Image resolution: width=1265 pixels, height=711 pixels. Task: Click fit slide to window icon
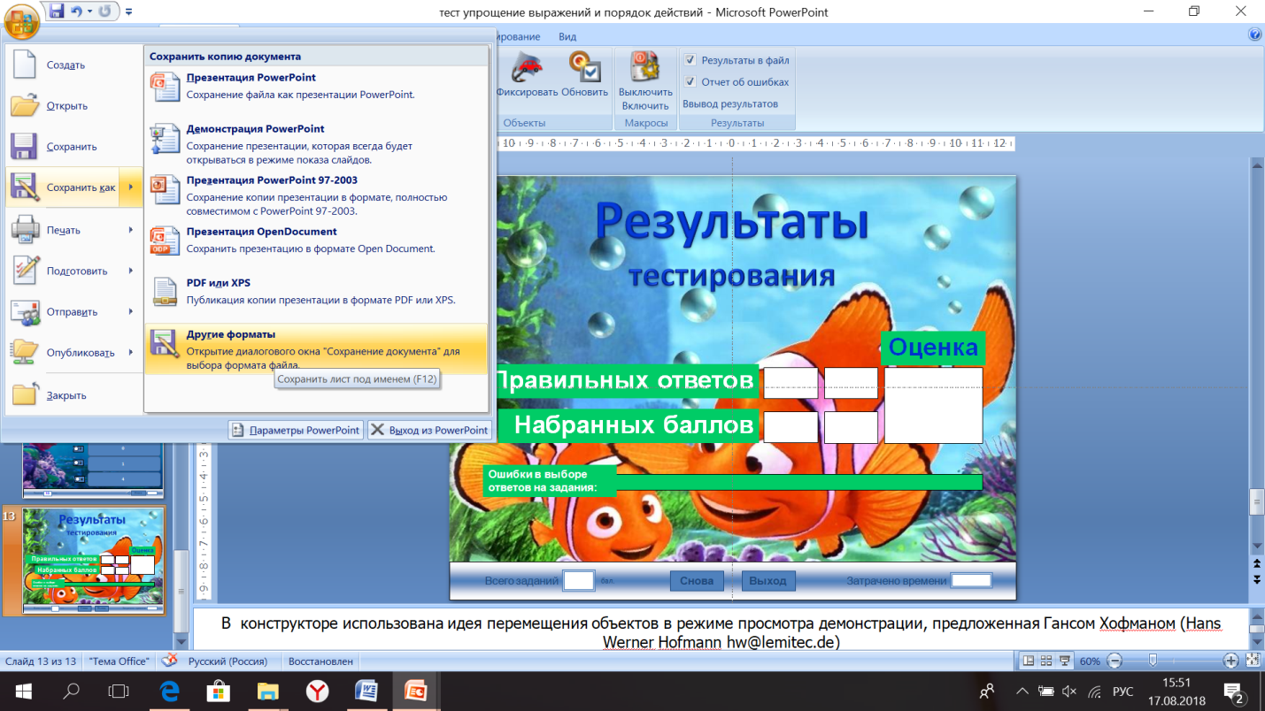click(1252, 661)
